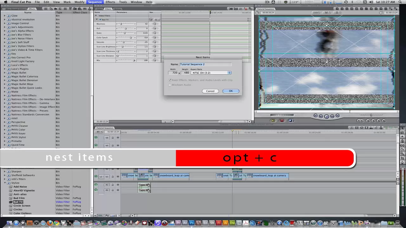Reset the Bad TV filter parameters
406x228 pixels.
151,20
